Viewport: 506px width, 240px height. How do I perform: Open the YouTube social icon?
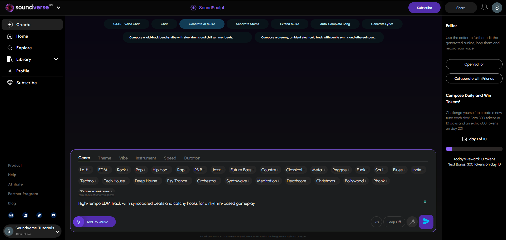pos(54,215)
